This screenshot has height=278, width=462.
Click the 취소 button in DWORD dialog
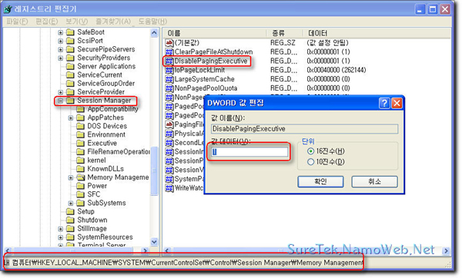pyautogui.click(x=374, y=181)
